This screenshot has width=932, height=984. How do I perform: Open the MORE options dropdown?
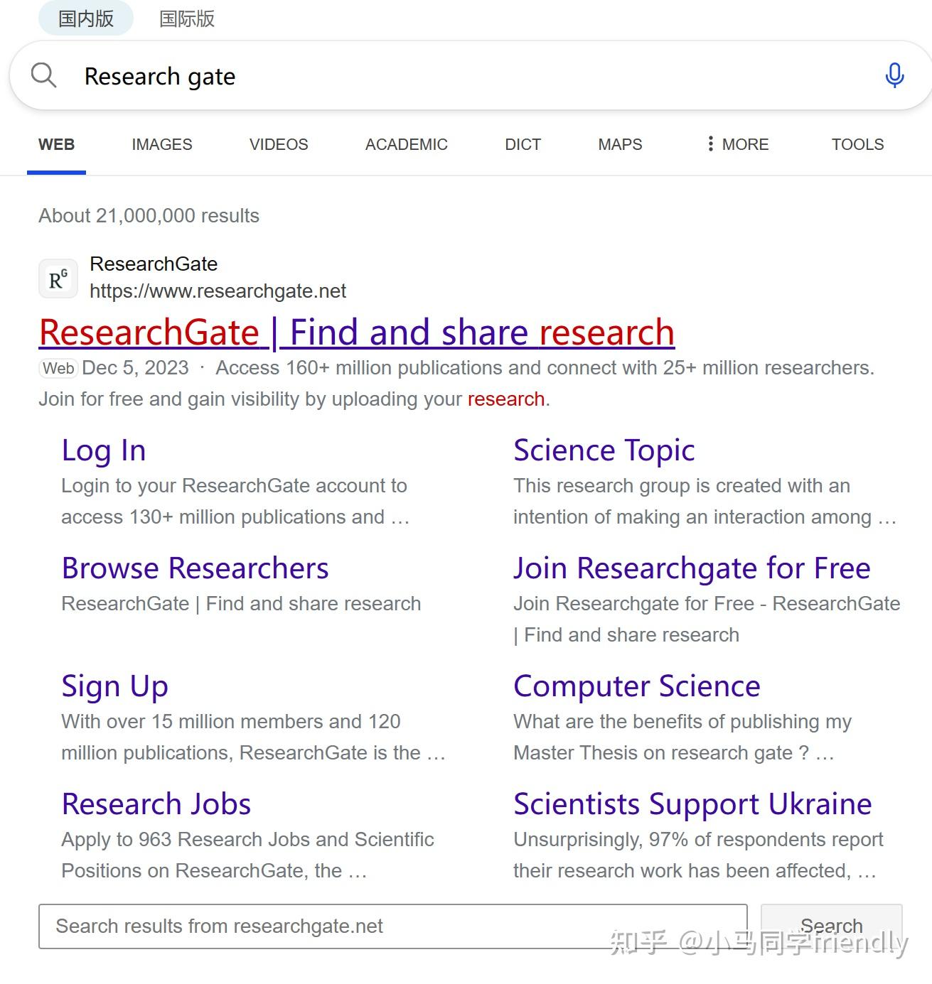(x=745, y=144)
